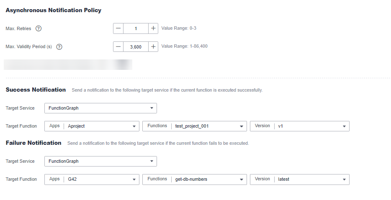Image resolution: width=391 pixels, height=200 pixels.
Task: Open the Aproject Apps dropdown
Action: click(x=92, y=126)
